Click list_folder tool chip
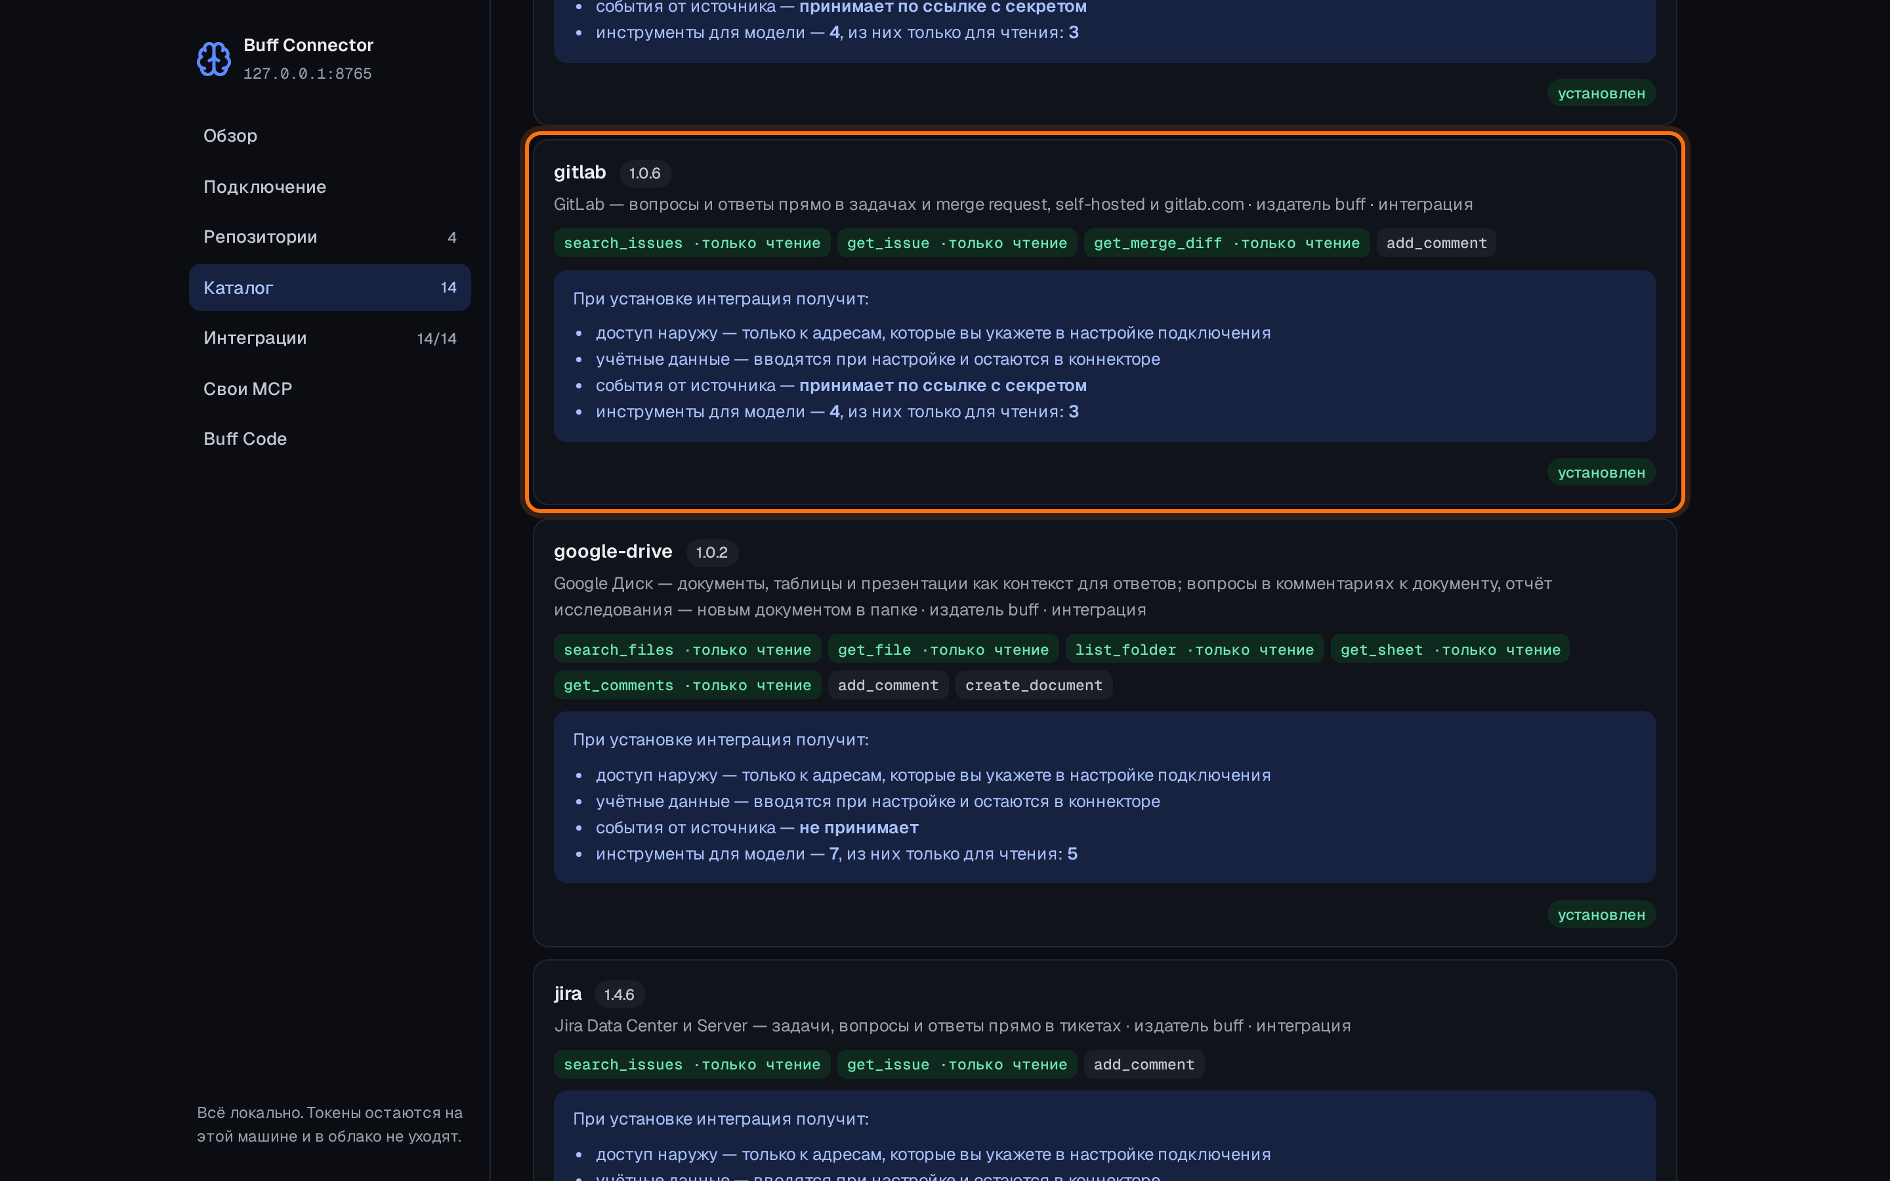Screen dimensions: 1890x1181 1194,650
